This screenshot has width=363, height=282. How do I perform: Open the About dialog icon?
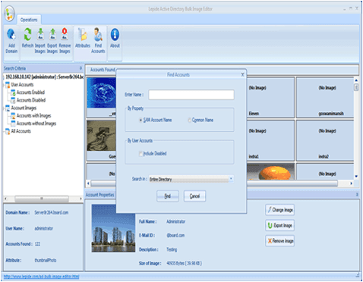pos(115,38)
